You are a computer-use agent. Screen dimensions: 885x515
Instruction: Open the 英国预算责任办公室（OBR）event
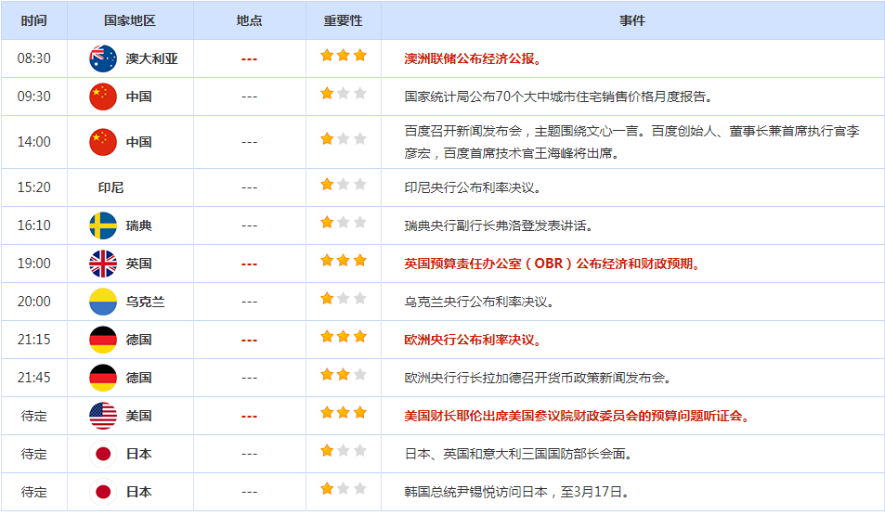[553, 264]
